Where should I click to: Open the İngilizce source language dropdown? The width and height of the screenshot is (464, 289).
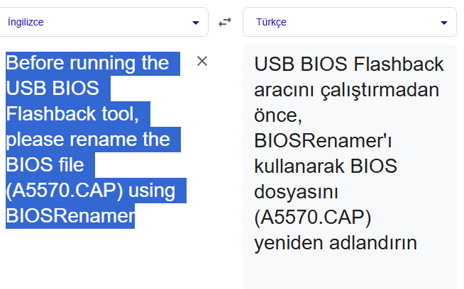(x=99, y=22)
